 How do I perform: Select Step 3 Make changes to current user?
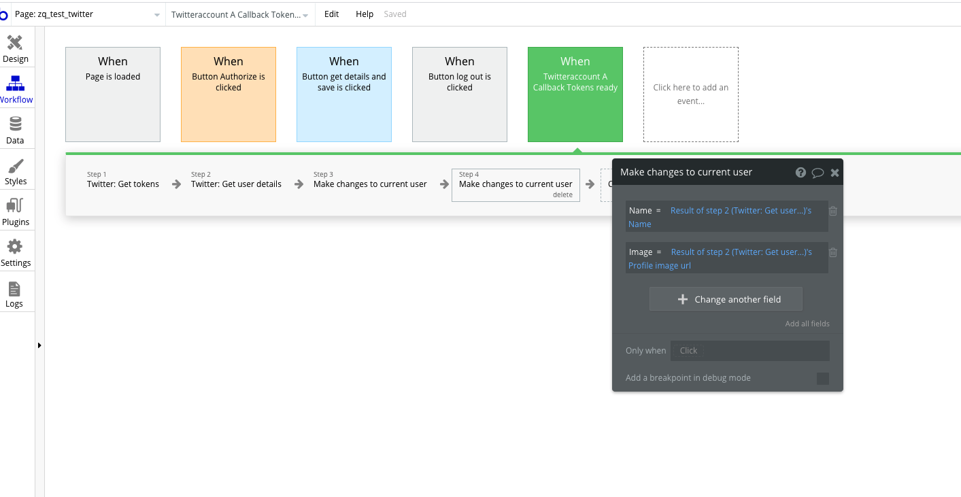(370, 184)
